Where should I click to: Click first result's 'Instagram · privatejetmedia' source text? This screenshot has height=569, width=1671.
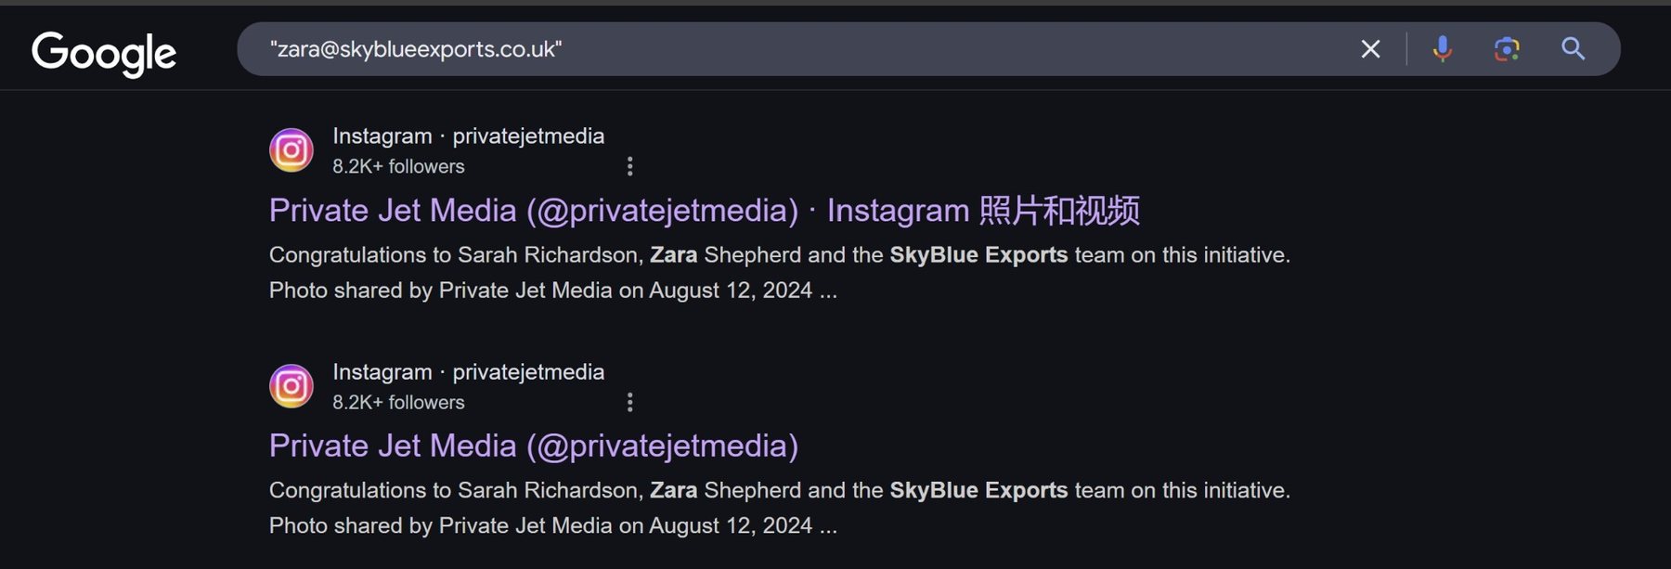tap(469, 136)
